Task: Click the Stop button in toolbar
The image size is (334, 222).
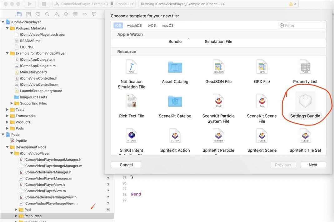Action: click(44, 4)
